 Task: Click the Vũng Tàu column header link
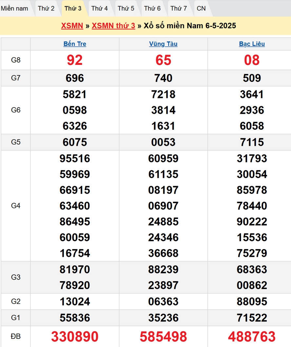click(x=163, y=44)
